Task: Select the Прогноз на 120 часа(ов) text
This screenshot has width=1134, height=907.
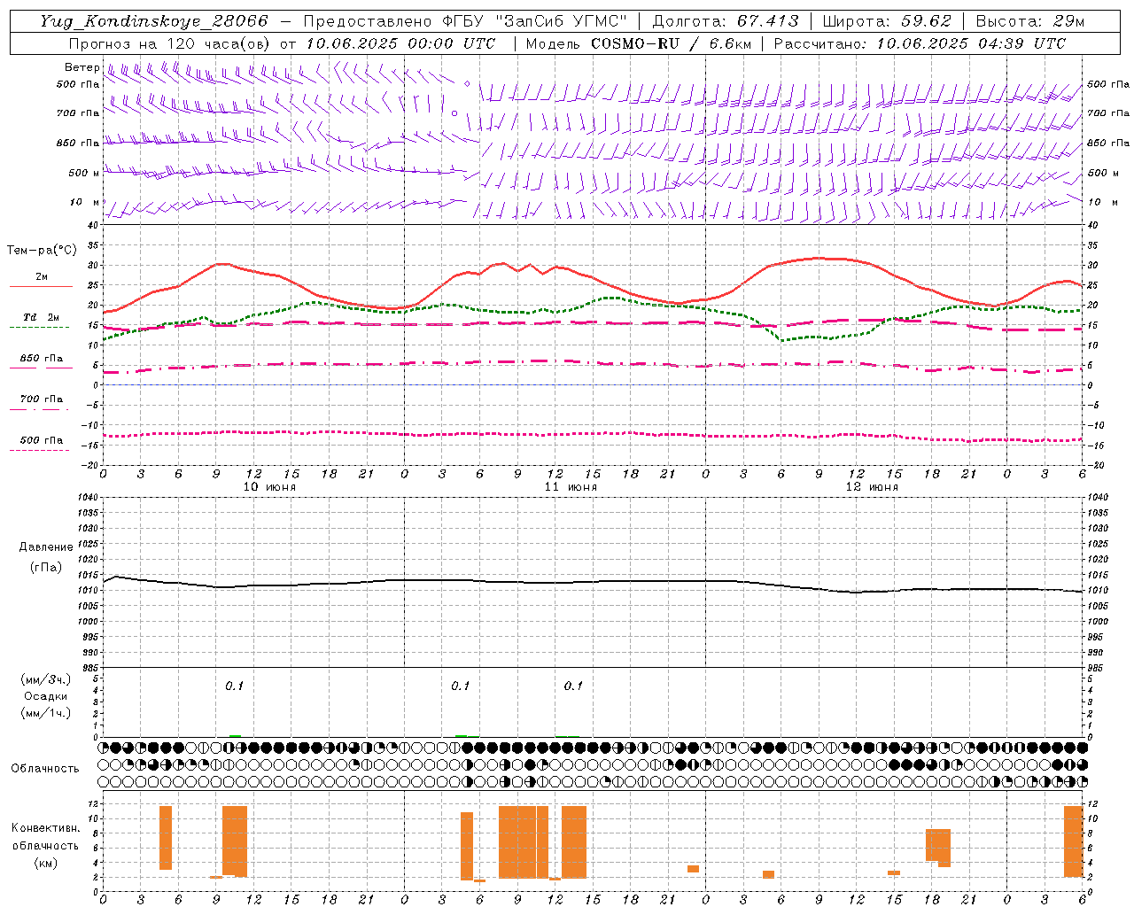Action: coord(171,43)
